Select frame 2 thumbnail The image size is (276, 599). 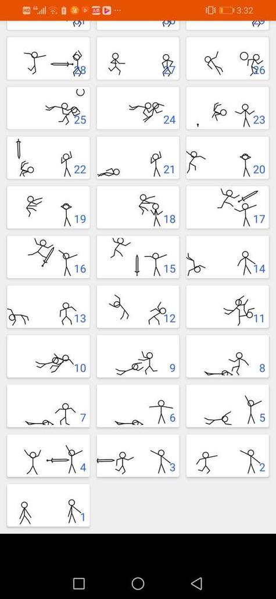pyautogui.click(x=228, y=455)
